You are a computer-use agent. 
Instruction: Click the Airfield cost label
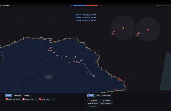click(31, 99)
